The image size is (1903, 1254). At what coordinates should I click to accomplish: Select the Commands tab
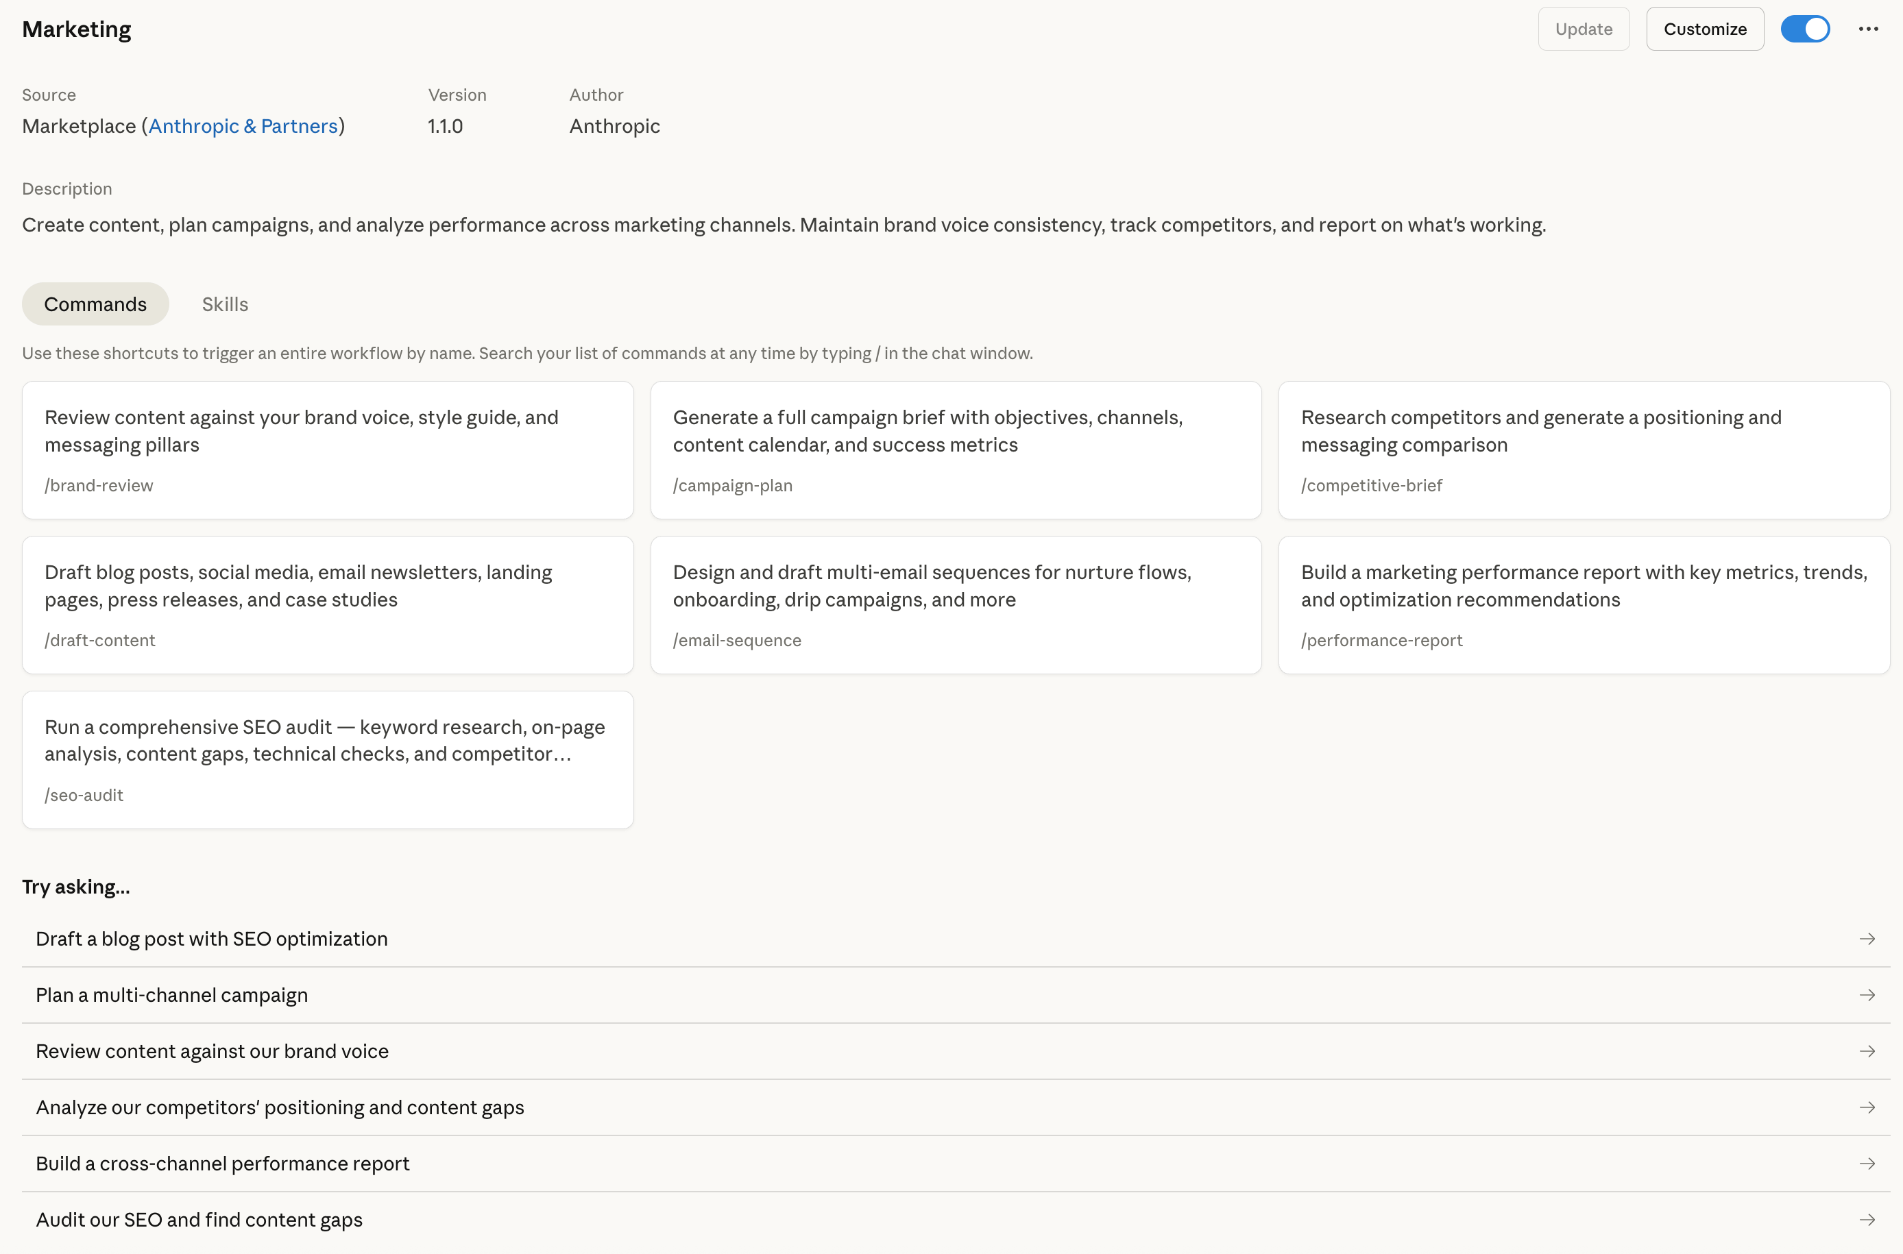coord(95,304)
